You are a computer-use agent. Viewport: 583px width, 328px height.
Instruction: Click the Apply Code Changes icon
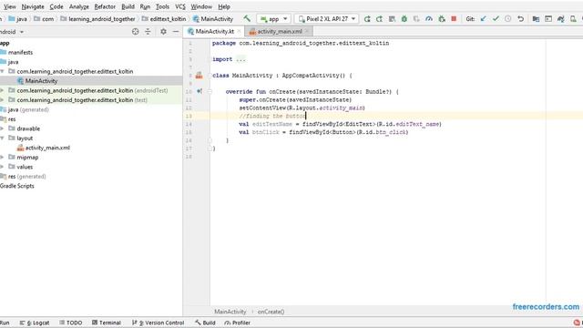click(392, 18)
